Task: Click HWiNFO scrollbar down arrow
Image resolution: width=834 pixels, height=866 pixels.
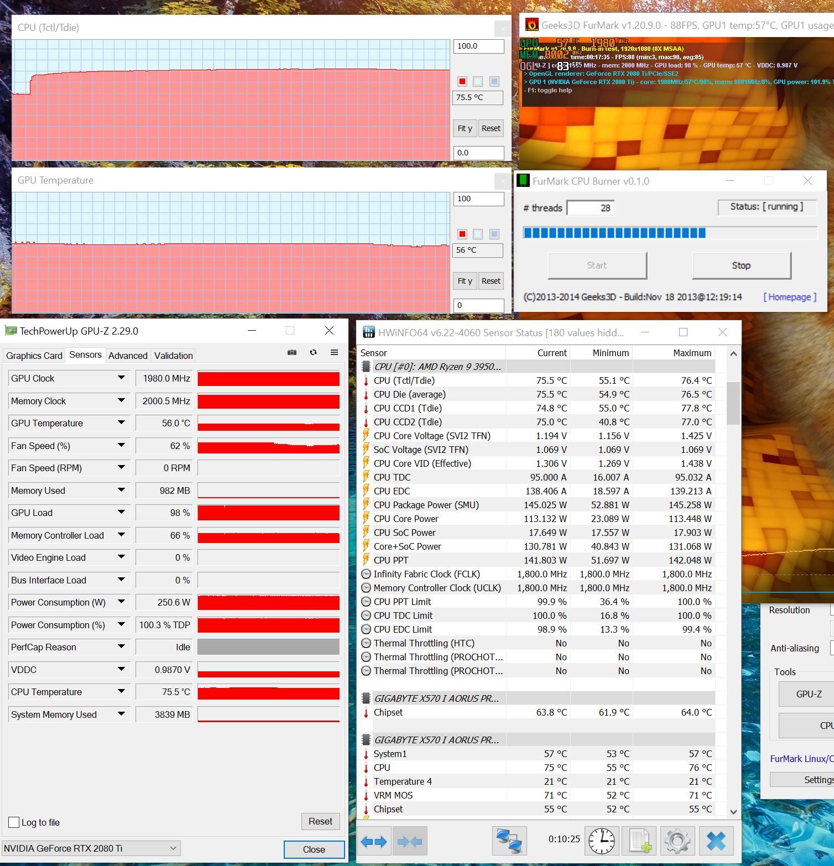Action: point(733,812)
